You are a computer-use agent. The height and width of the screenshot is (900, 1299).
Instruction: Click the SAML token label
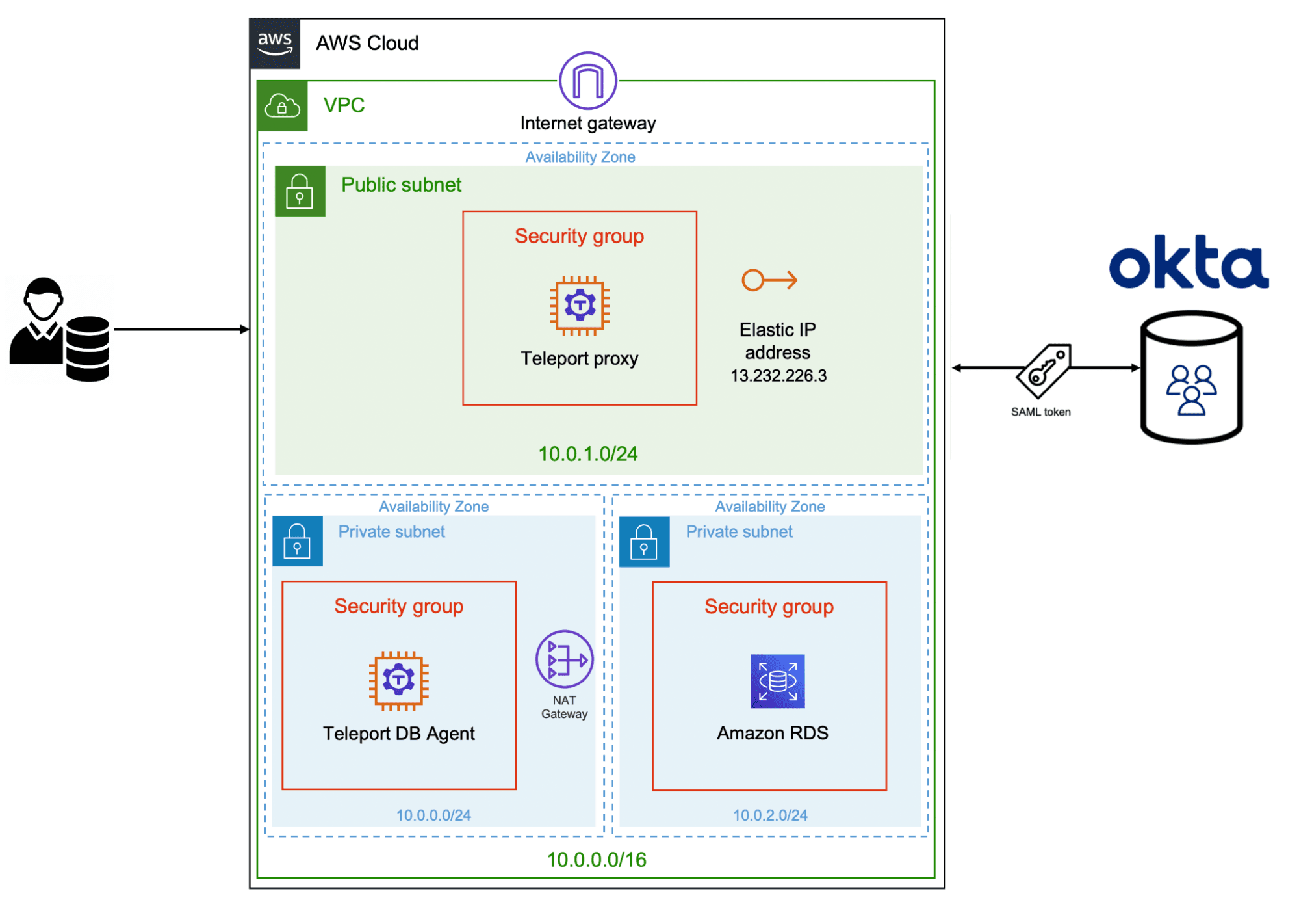coord(1040,412)
